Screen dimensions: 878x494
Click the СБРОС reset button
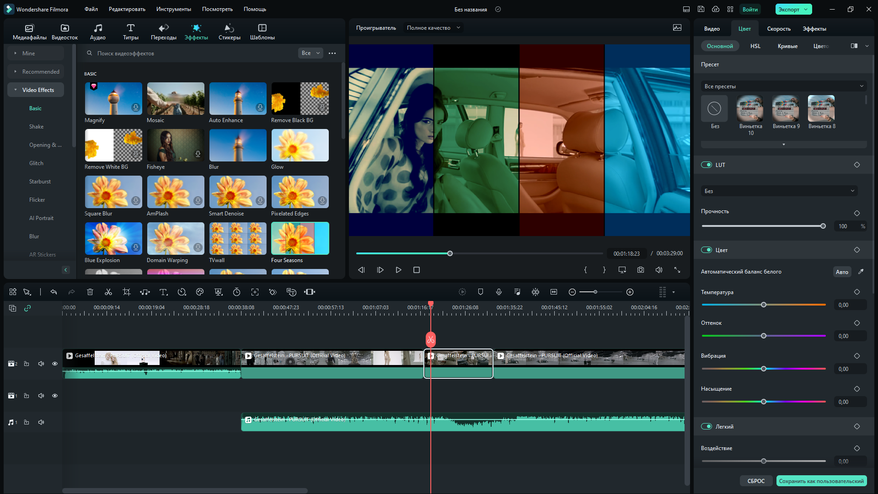(756, 481)
